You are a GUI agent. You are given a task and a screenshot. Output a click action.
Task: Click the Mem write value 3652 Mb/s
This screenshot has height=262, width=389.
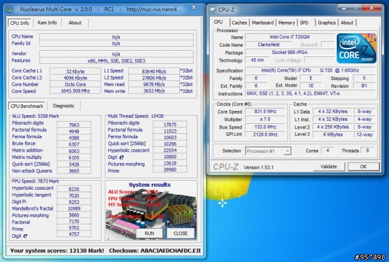[x=154, y=91]
